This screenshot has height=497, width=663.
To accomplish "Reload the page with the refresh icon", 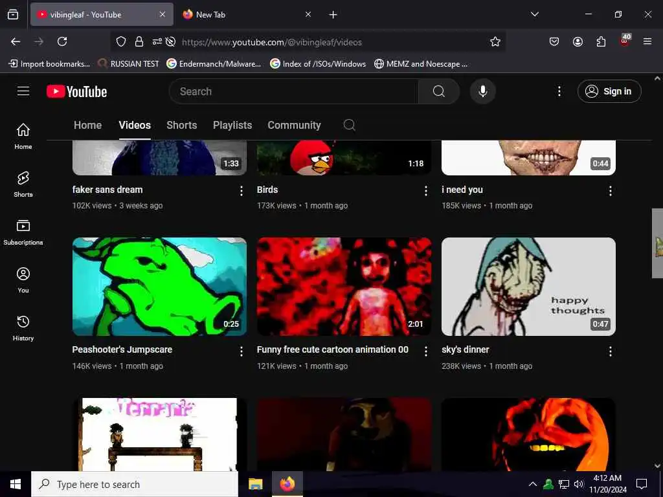I will tap(62, 41).
